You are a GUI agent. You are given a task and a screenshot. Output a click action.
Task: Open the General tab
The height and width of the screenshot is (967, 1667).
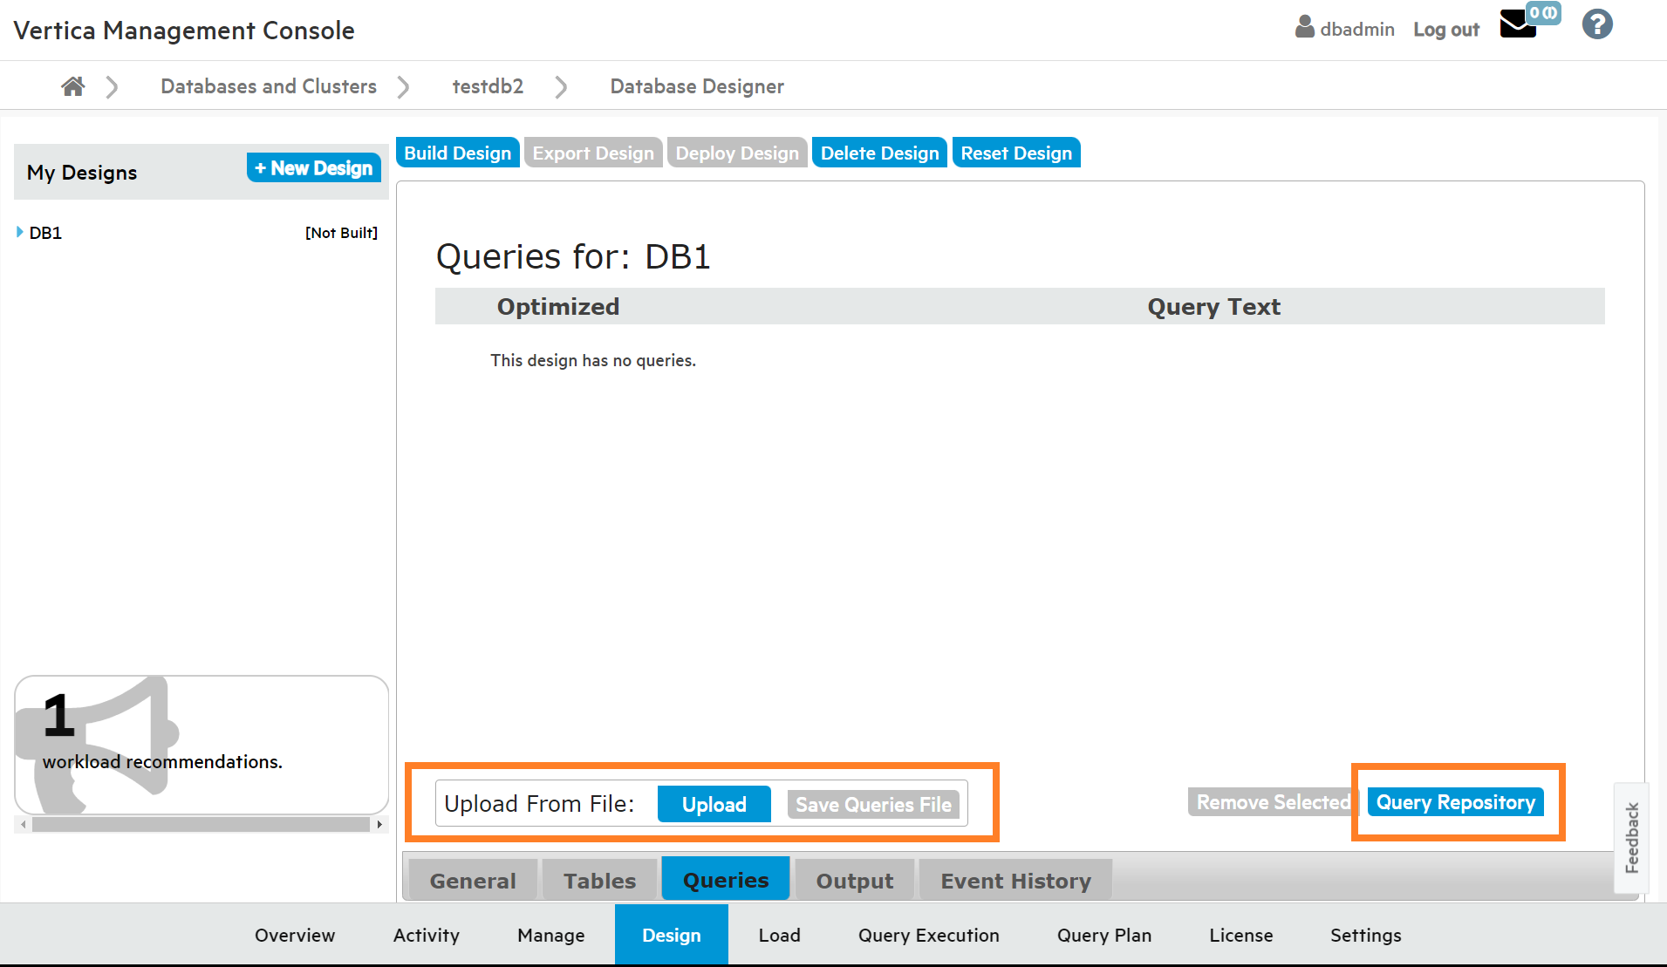coord(473,881)
